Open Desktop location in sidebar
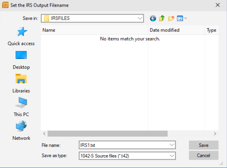 (21, 60)
